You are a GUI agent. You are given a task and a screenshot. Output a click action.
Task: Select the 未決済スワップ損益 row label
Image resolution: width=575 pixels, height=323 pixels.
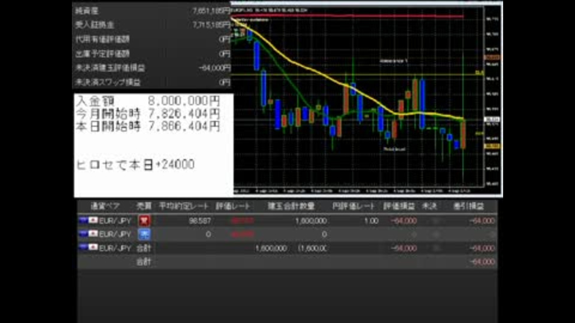[x=108, y=83]
